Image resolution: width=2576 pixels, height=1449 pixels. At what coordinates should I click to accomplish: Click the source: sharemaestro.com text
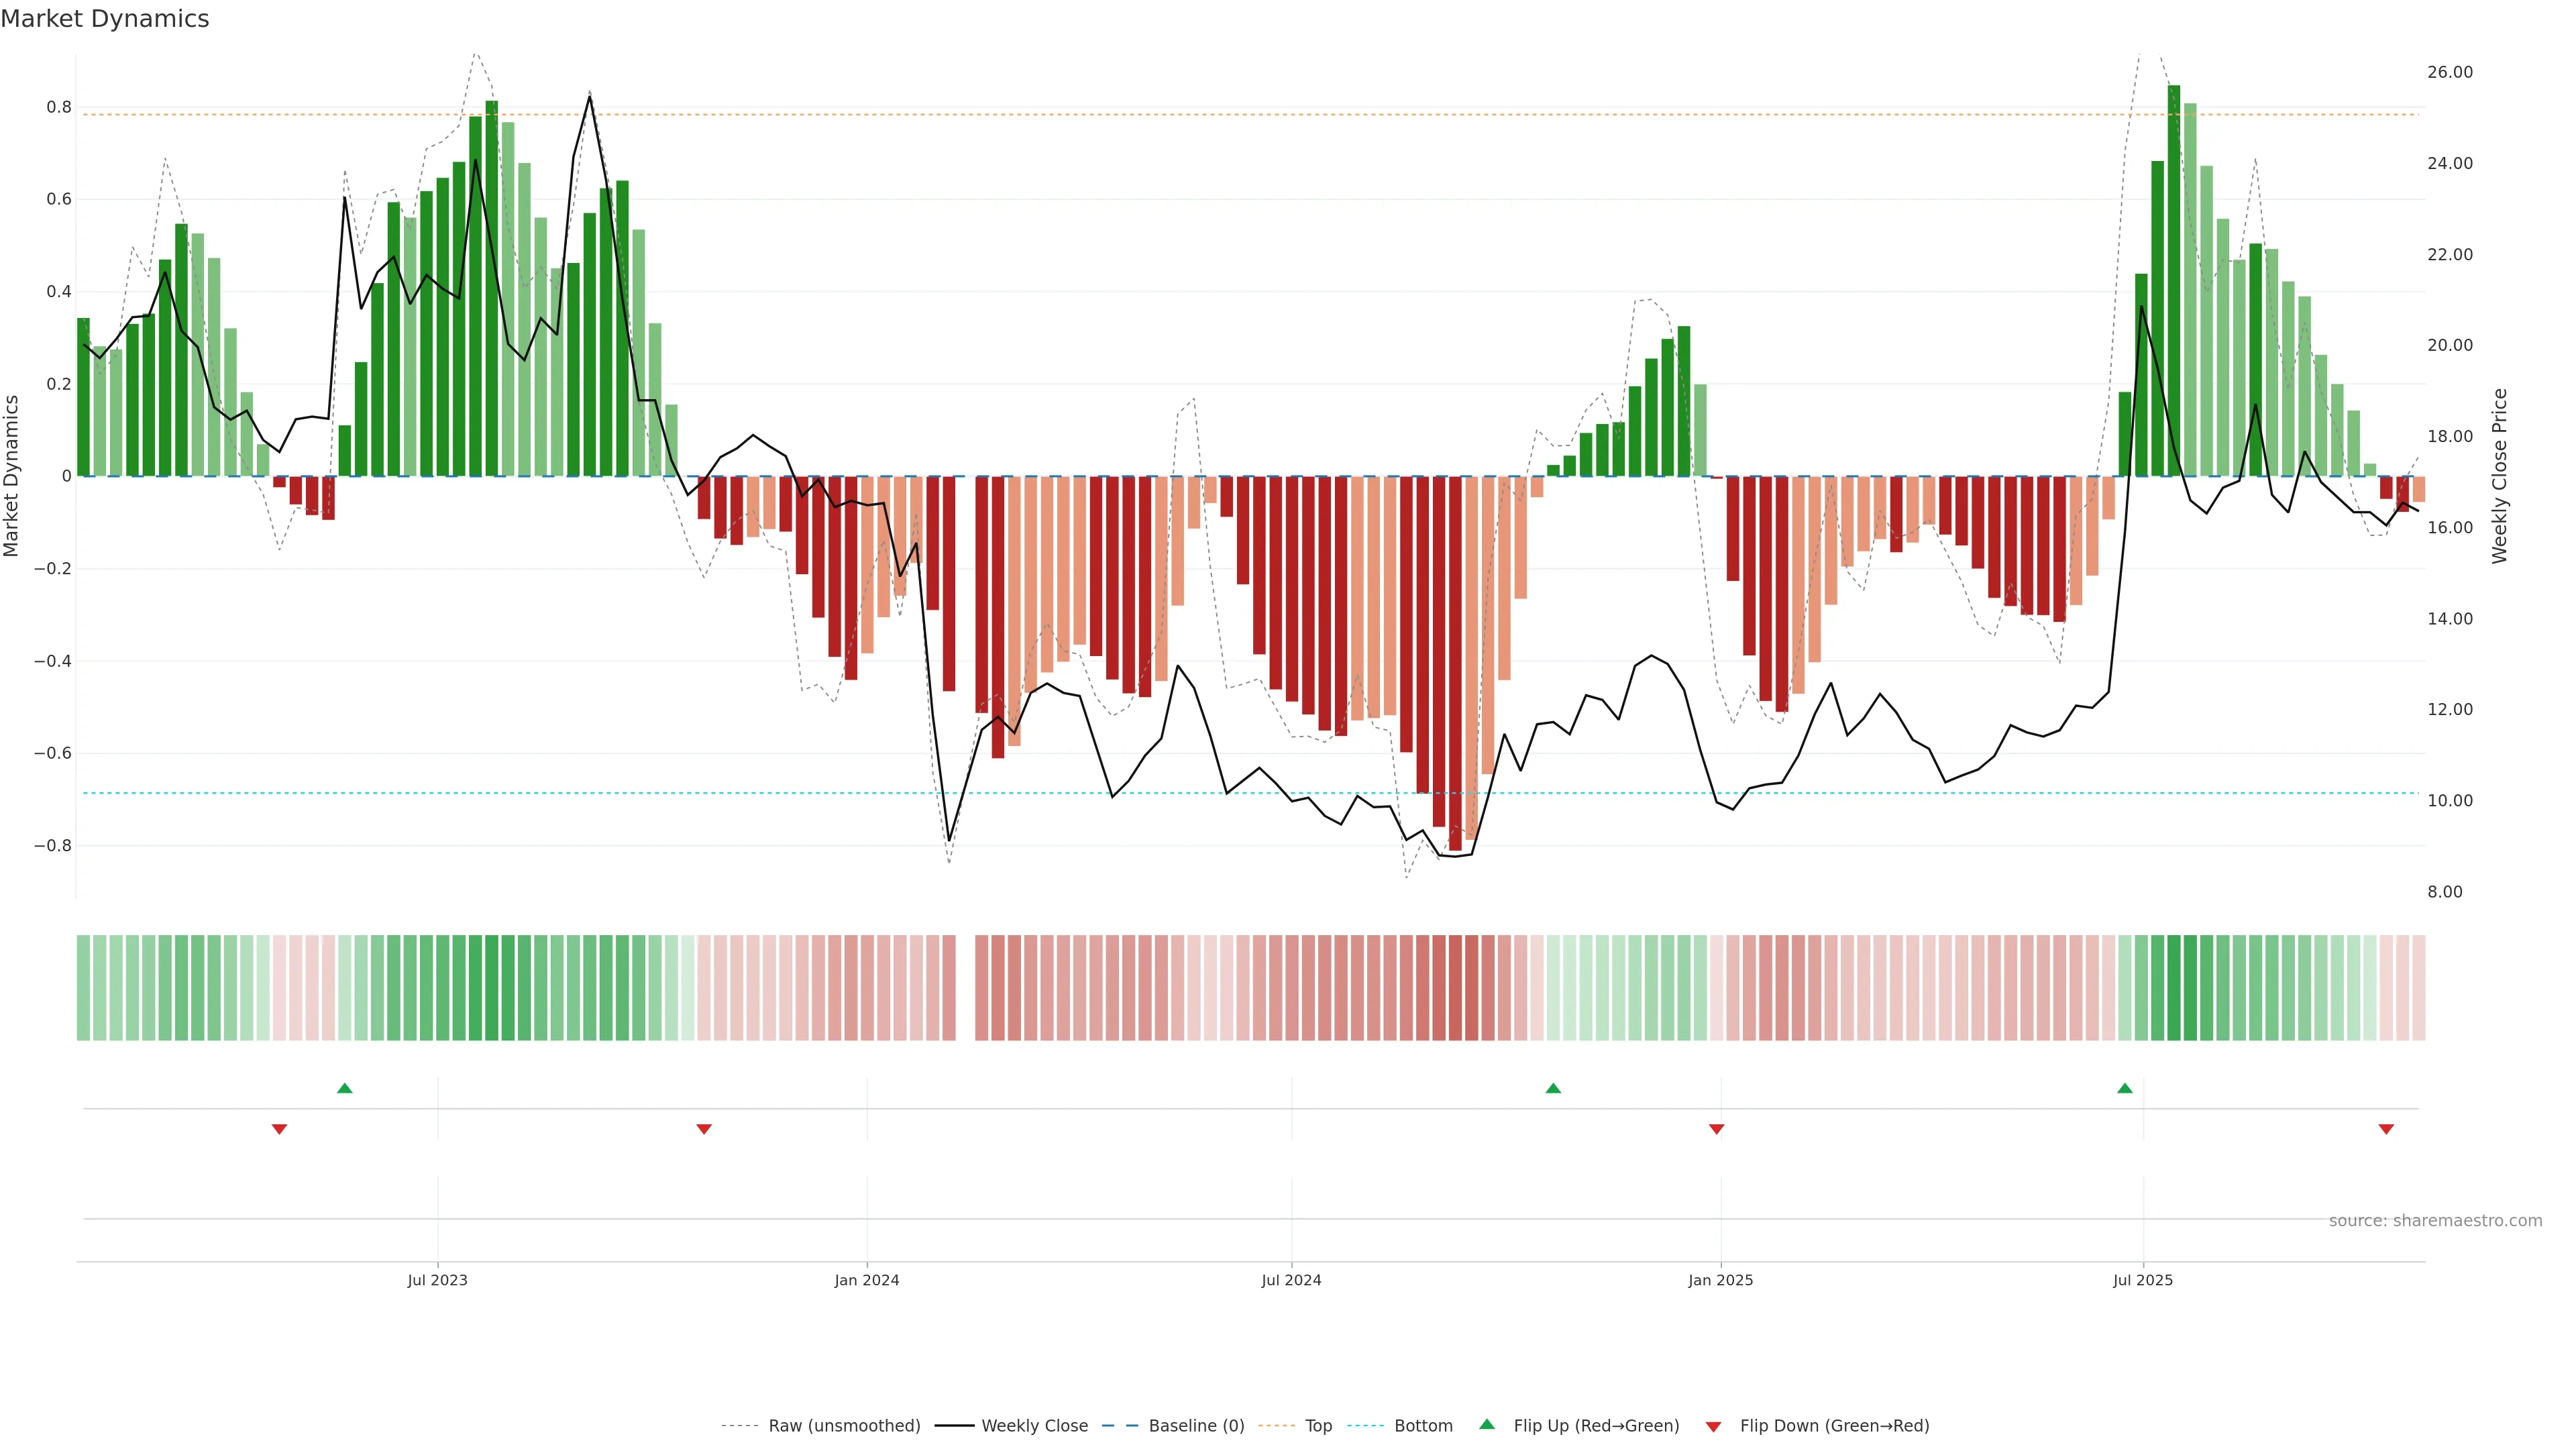(x=2435, y=1220)
